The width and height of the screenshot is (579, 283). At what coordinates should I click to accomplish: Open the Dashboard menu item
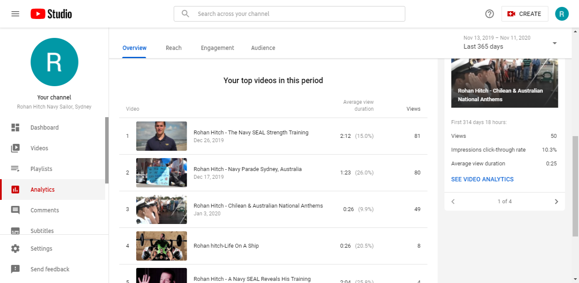click(53, 128)
